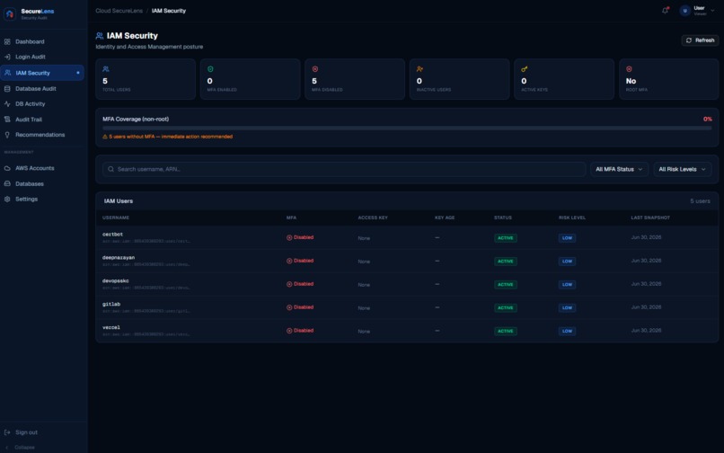
Task: Click Cloud SecureLens breadcrumb link
Action: (x=119, y=11)
